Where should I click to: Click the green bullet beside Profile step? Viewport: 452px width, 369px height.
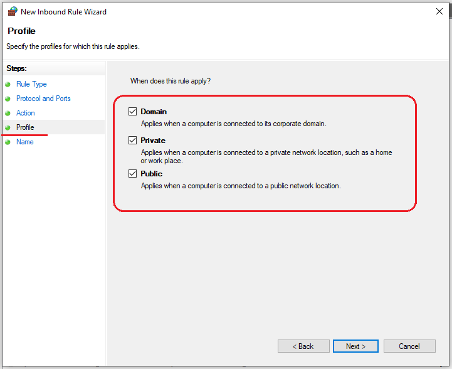pyautogui.click(x=8, y=128)
